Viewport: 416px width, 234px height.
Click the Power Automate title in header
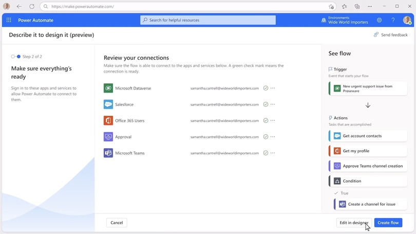[35, 20]
